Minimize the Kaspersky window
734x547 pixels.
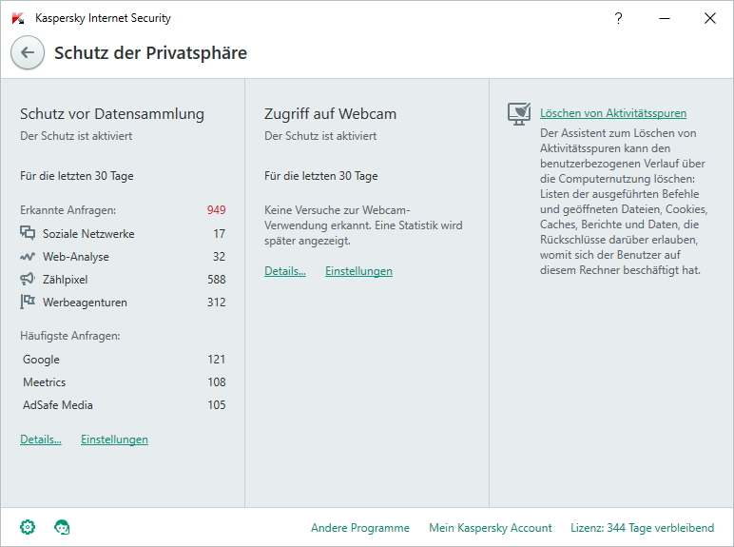point(665,18)
